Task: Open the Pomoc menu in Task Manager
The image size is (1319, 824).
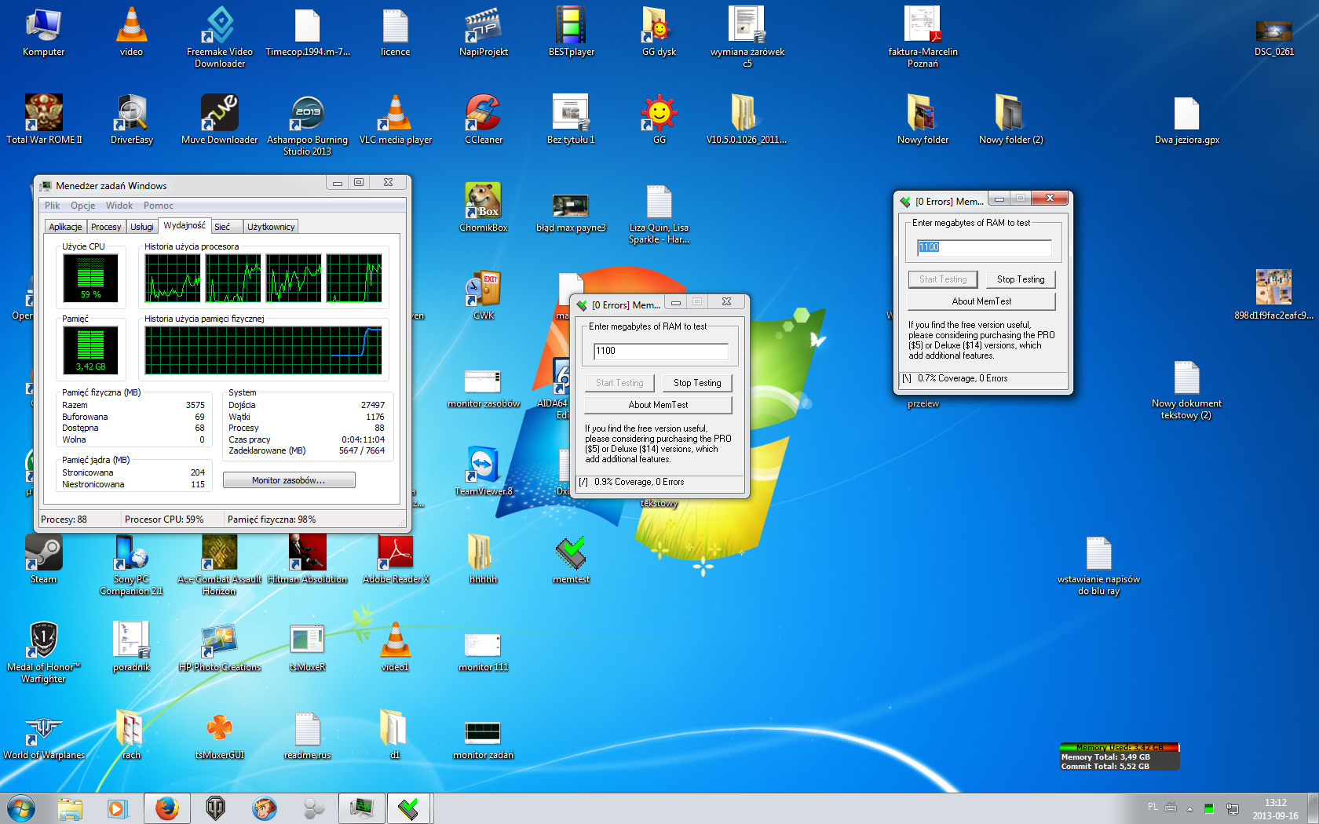Action: (159, 206)
